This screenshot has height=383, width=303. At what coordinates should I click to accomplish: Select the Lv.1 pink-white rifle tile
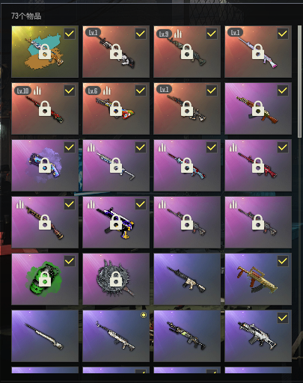258,52
